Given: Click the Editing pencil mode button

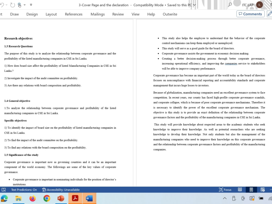Looking at the screenshot, I should 269,14.
